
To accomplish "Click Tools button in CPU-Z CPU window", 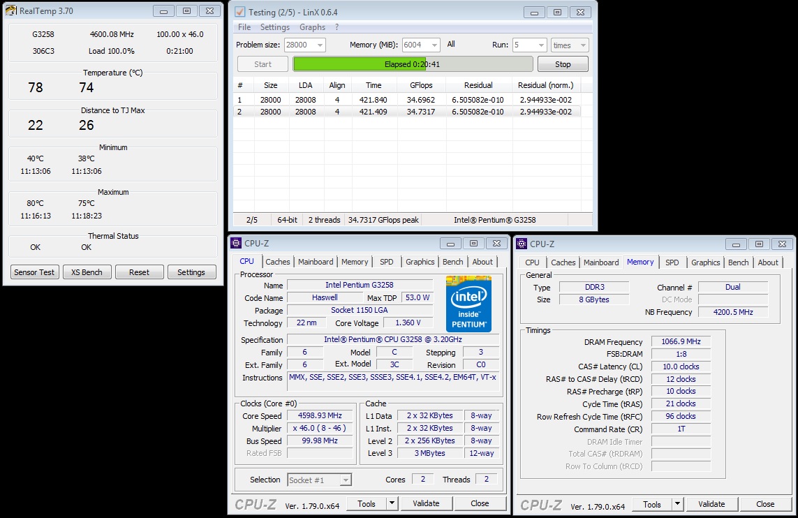I will pos(367,503).
